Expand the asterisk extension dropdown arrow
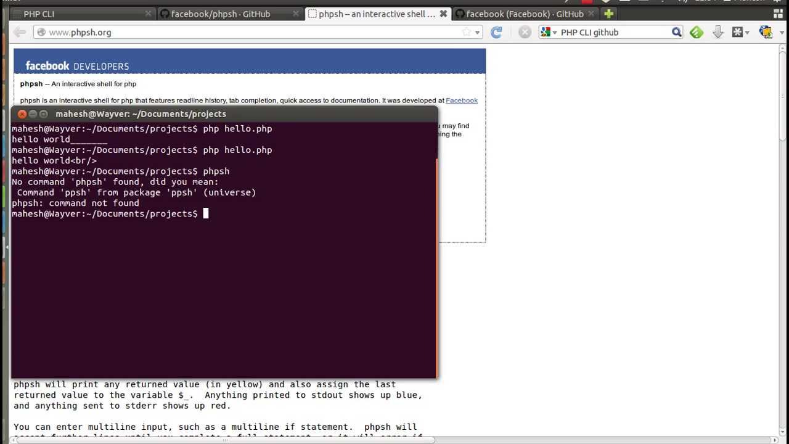Viewport: 789px width, 444px height. click(x=747, y=33)
